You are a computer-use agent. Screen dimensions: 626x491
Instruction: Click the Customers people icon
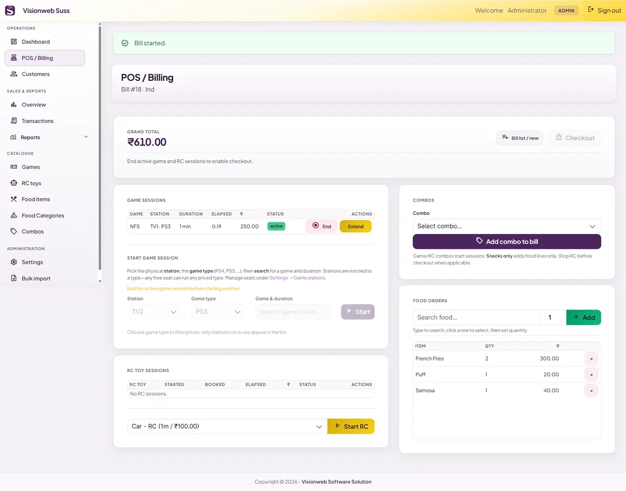(x=14, y=74)
